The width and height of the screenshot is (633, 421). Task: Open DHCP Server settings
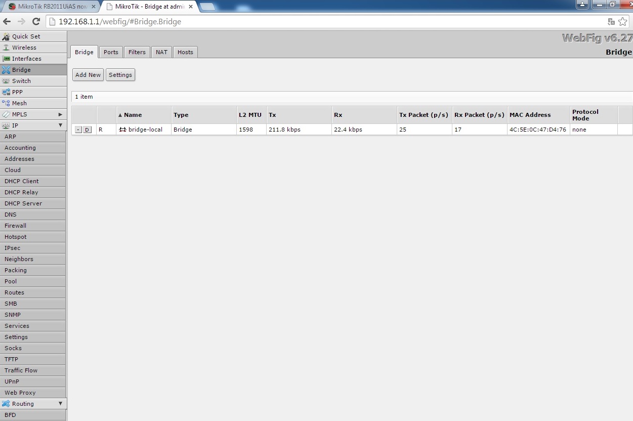33,203
